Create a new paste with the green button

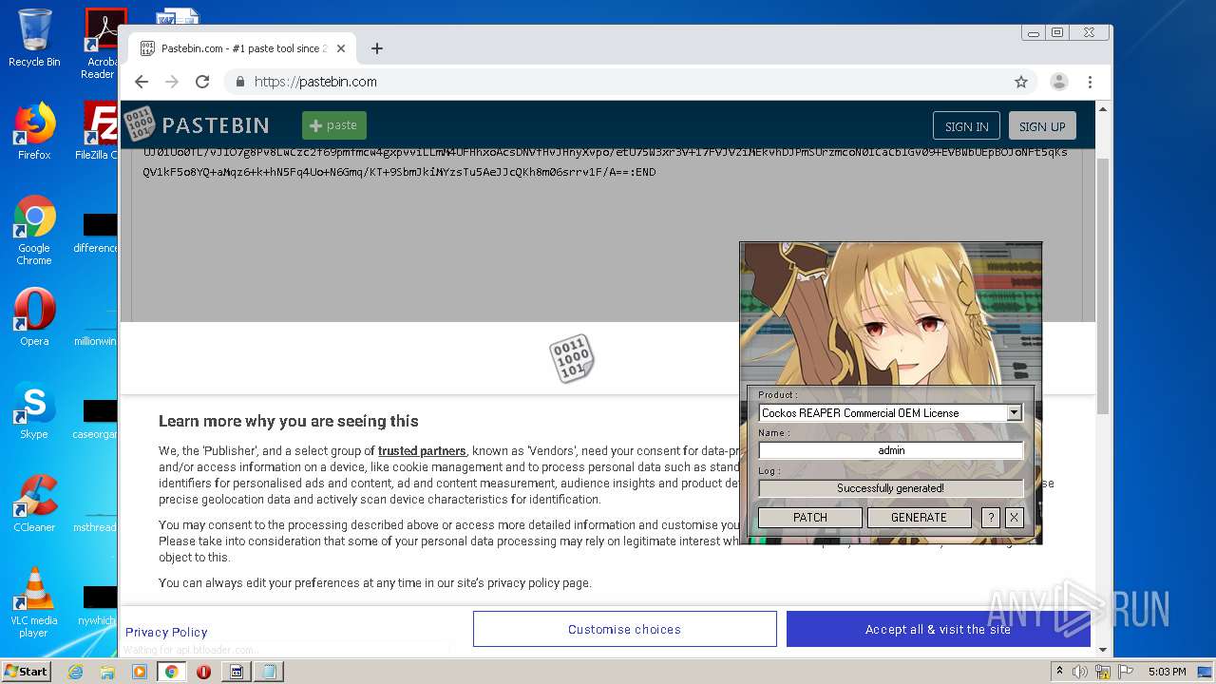[333, 125]
